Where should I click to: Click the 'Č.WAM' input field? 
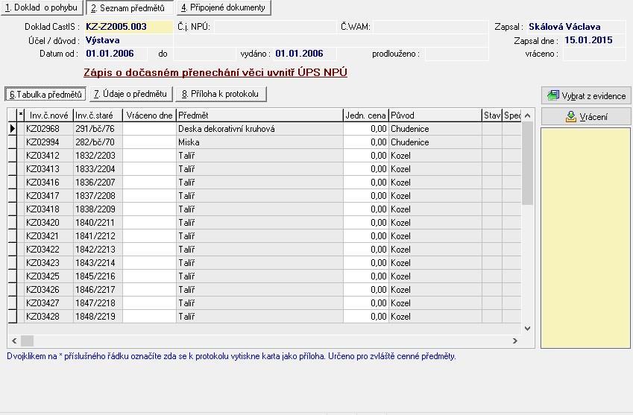pos(430,27)
